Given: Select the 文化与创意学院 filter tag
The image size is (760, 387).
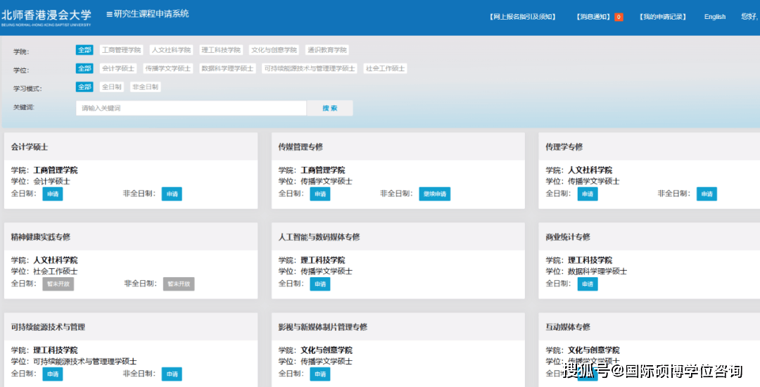Looking at the screenshot, I should 274,50.
